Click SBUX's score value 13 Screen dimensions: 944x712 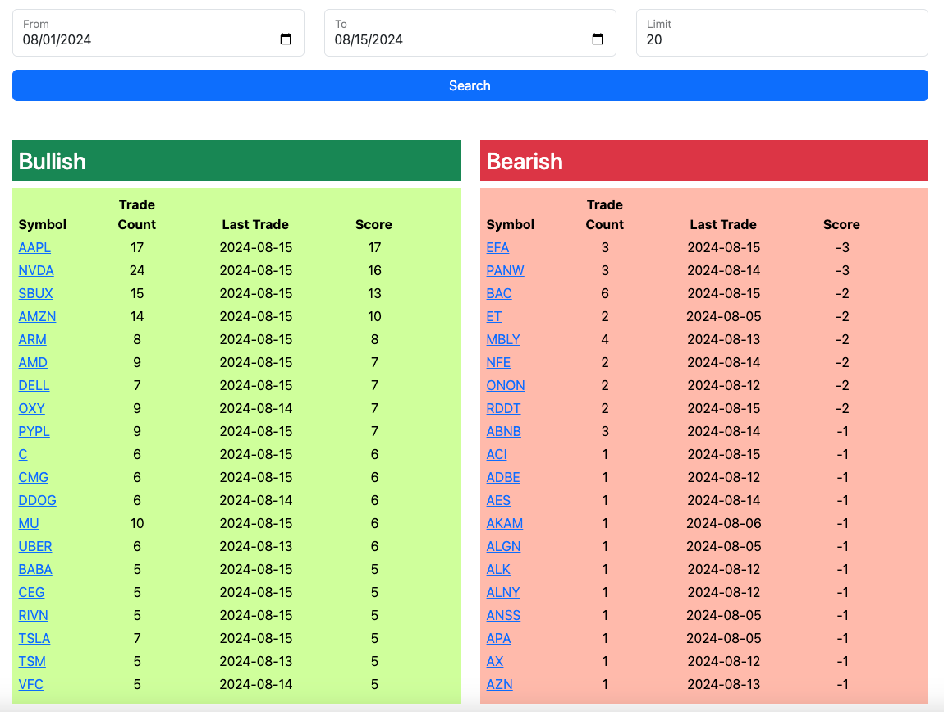(x=374, y=293)
